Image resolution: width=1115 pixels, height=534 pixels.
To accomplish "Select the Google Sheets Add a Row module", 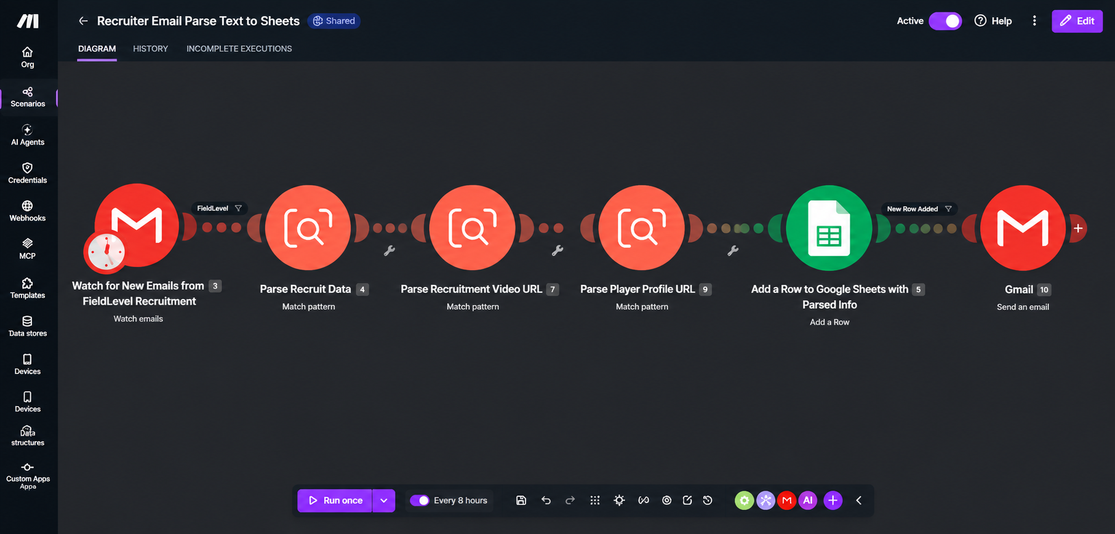I will (829, 228).
